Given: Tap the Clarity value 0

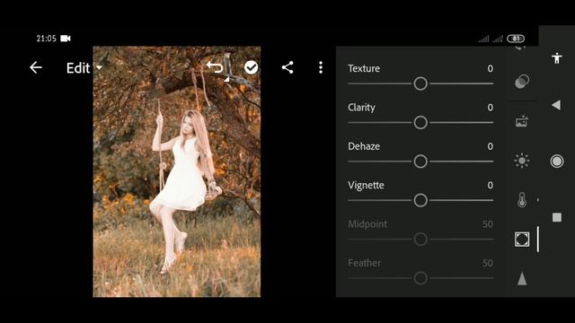Looking at the screenshot, I should [490, 108].
